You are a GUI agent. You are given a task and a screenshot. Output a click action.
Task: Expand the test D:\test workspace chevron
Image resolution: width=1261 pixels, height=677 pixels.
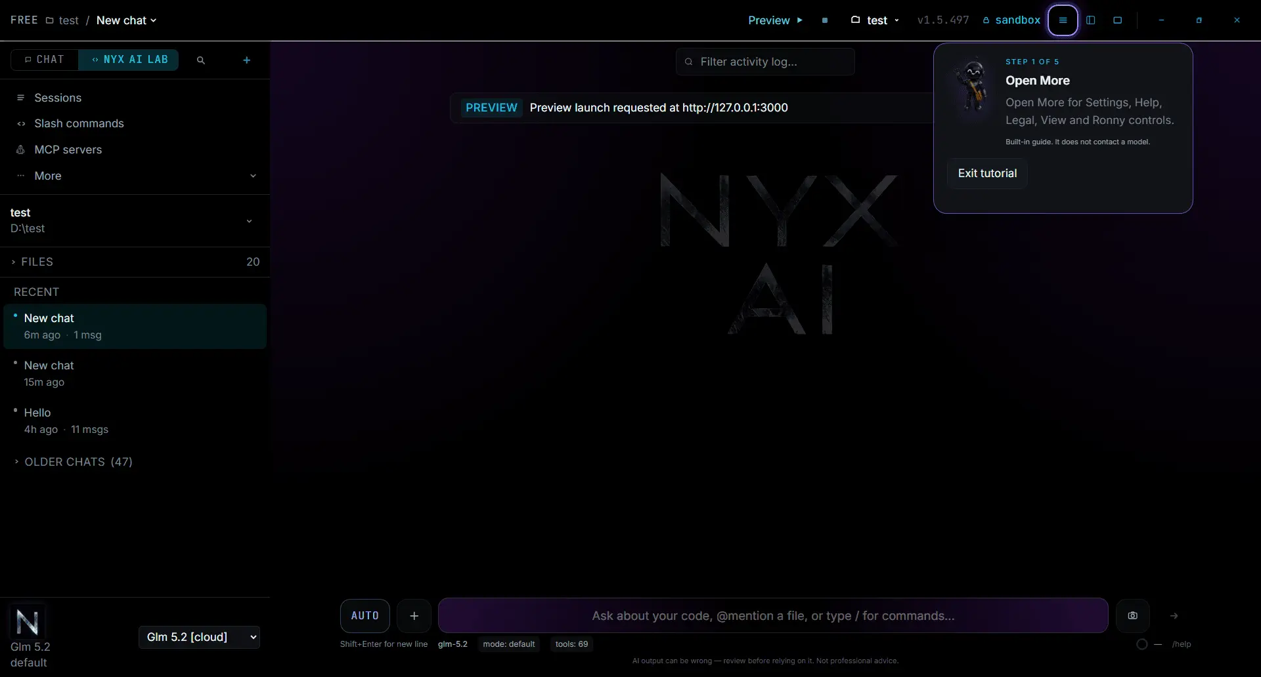pos(249,221)
